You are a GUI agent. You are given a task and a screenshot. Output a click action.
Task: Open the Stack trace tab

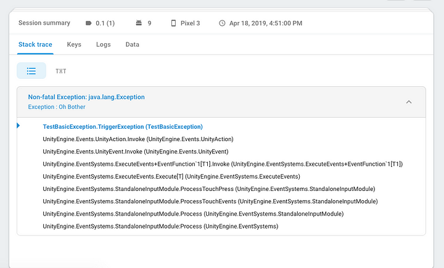point(35,44)
